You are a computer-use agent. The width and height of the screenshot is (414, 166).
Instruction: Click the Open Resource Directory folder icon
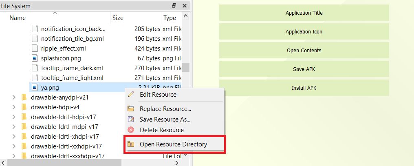[x=131, y=144]
